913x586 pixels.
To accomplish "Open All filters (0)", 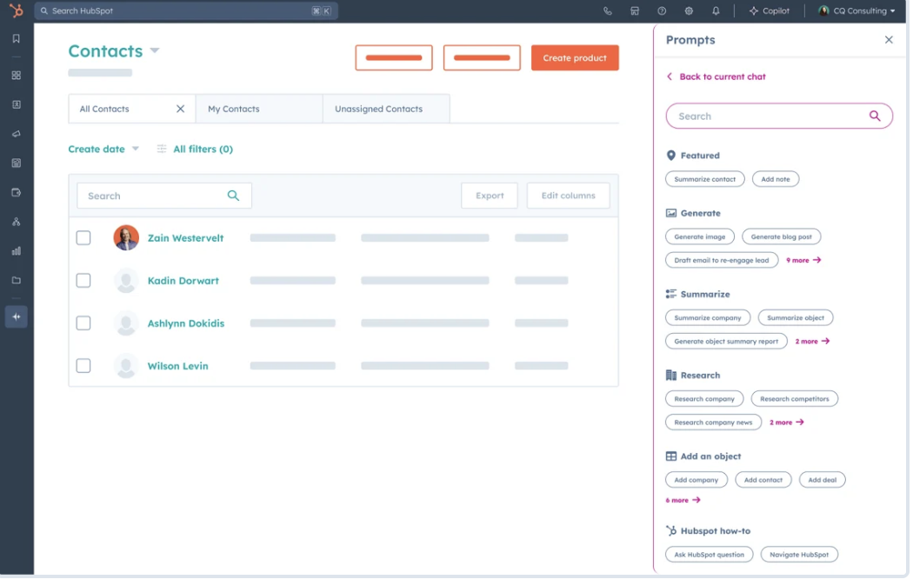I will [x=195, y=150].
